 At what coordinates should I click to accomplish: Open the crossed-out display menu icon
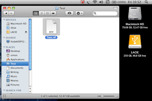point(83,2)
